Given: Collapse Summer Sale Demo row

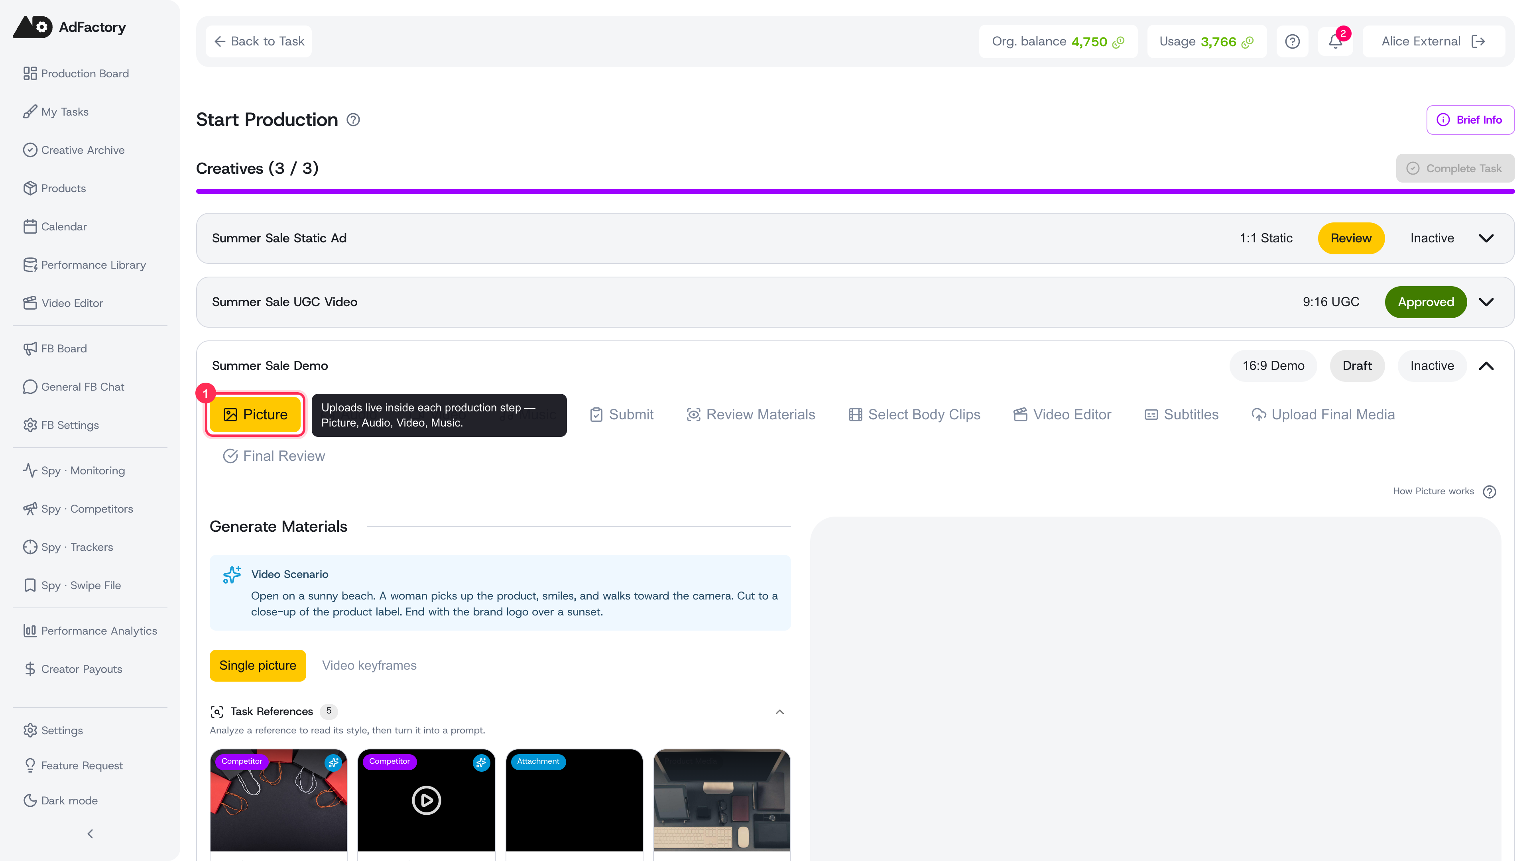Looking at the screenshot, I should pos(1486,366).
